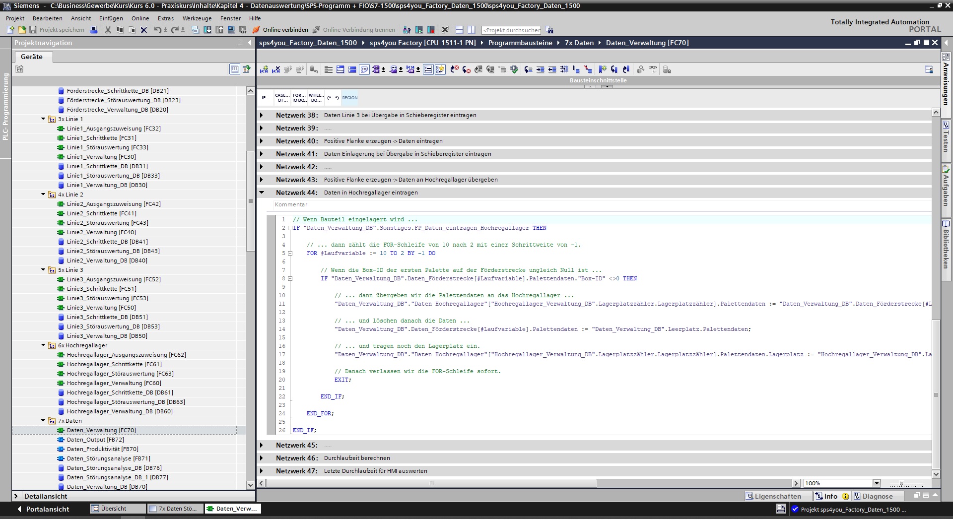Viewport: 953px width, 520px height.
Task: Expand Netzwerk 46 Durchlaufzeit berechnen triangle
Action: pos(262,458)
